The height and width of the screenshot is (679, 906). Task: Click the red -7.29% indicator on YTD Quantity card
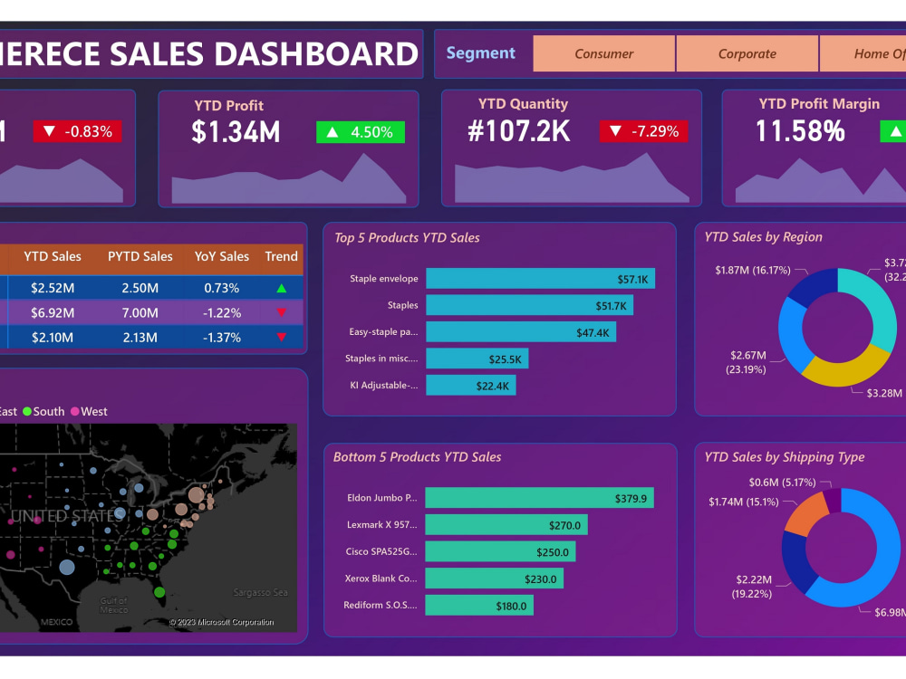click(643, 130)
